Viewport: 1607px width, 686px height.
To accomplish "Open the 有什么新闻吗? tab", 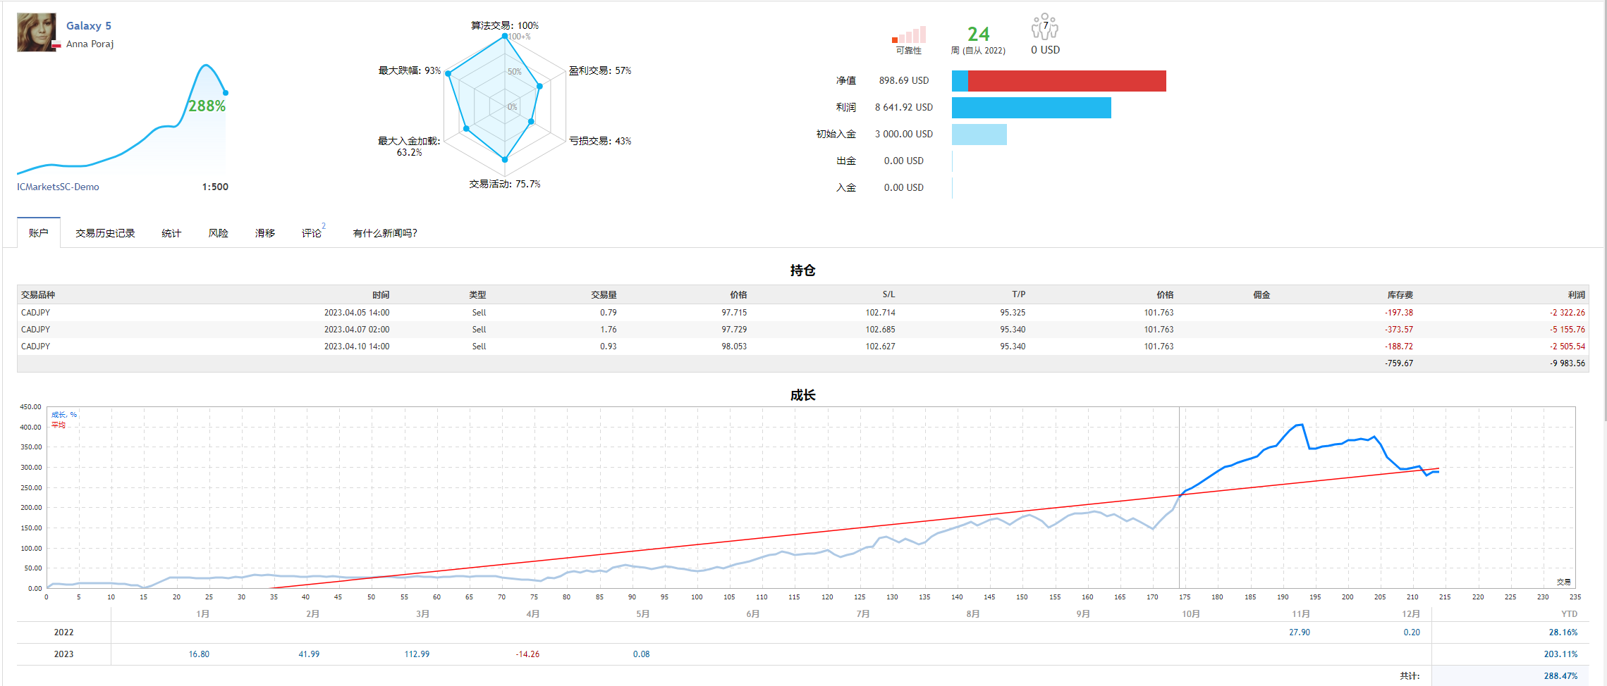I will (x=385, y=233).
